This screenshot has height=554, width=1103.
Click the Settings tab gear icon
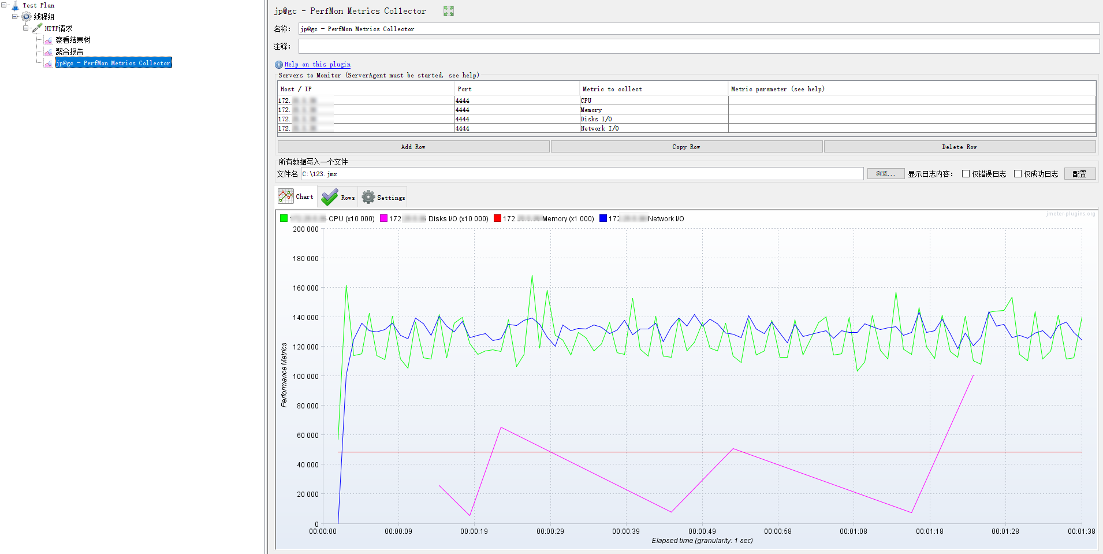pyautogui.click(x=368, y=197)
